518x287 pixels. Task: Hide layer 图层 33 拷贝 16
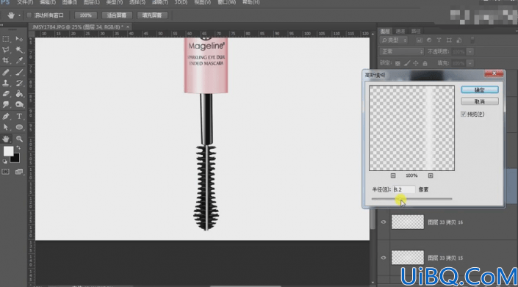pyautogui.click(x=384, y=222)
